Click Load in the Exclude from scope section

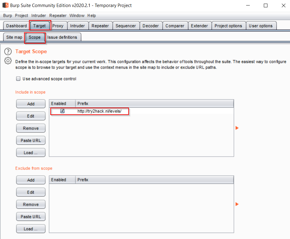tap(30, 229)
